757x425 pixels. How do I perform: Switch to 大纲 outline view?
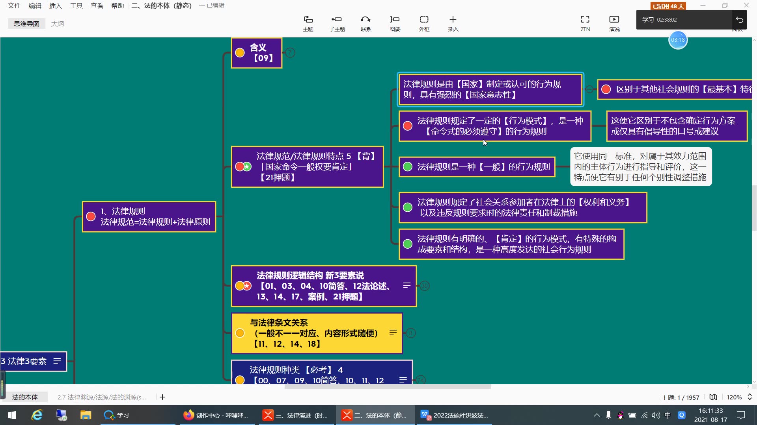tap(57, 24)
